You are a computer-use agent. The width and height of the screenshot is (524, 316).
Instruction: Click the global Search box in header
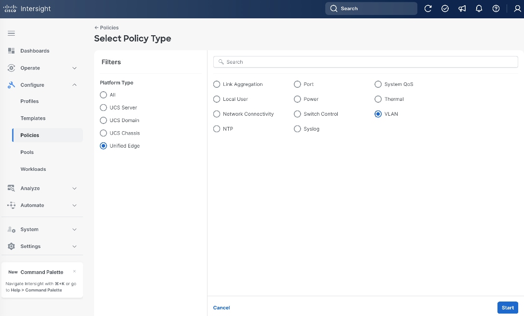pyautogui.click(x=371, y=8)
